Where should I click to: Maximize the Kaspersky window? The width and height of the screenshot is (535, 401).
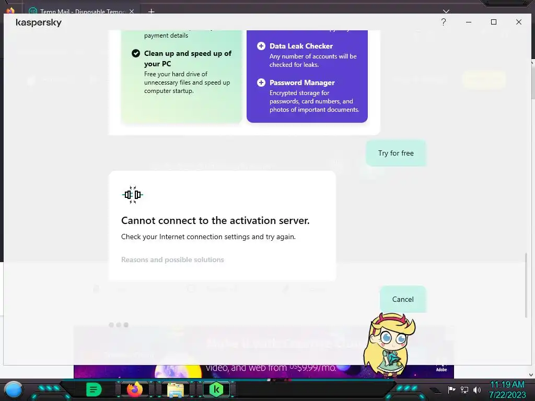coord(493,22)
